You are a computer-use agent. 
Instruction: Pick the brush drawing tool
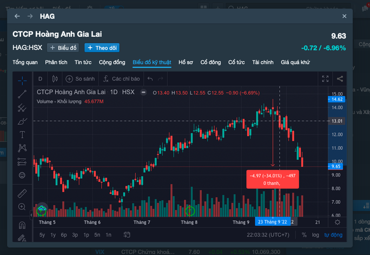22,121
